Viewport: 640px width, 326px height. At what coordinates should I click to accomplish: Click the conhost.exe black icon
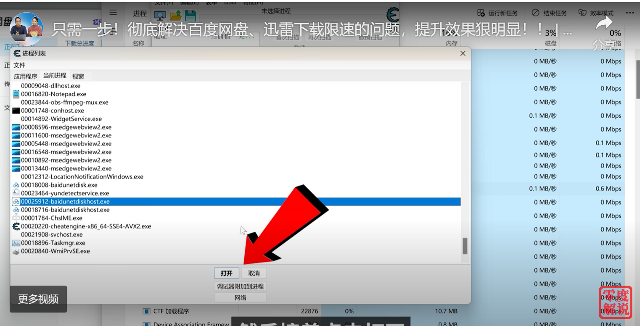(x=16, y=111)
